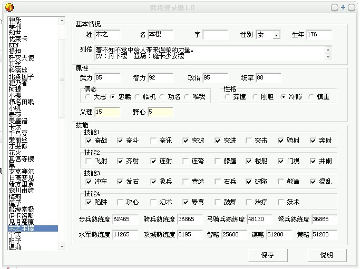Select the 刚胆 personality radio button
The image size is (361, 269).
point(255,97)
